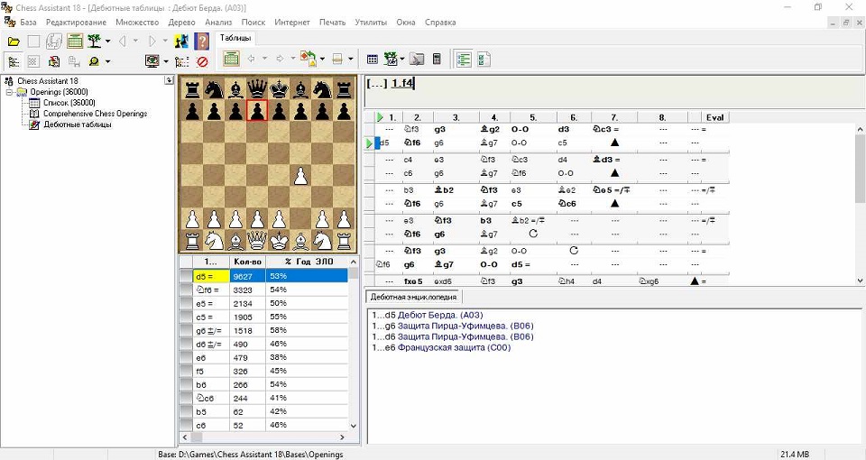Screen dimensions: 866x460
Task: Toggle the checklist view icon
Action: tap(484, 60)
